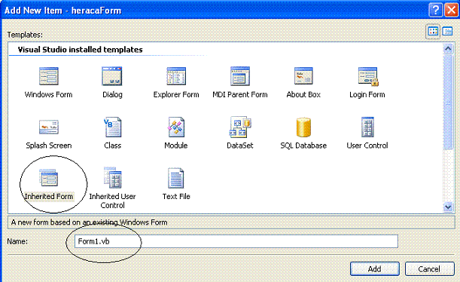This screenshot has width=460, height=282.
Task: Close the Add New Item dialog
Action: click(x=452, y=11)
